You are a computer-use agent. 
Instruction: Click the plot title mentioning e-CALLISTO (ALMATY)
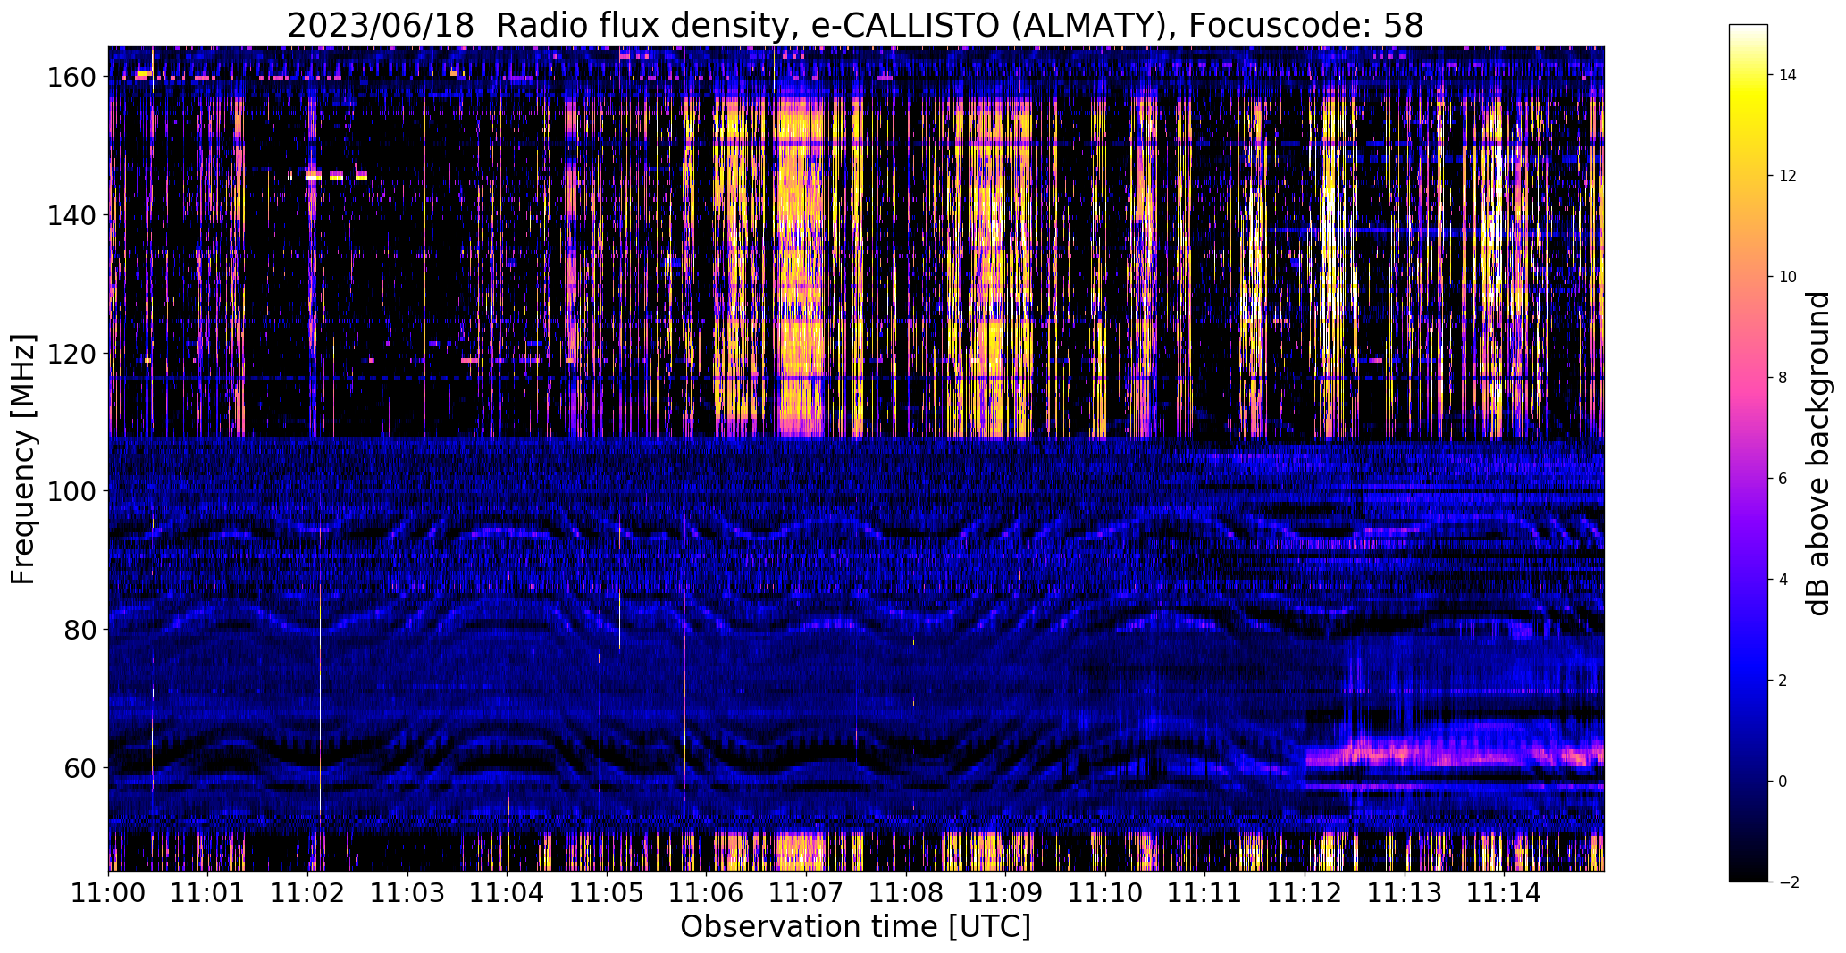tap(855, 25)
